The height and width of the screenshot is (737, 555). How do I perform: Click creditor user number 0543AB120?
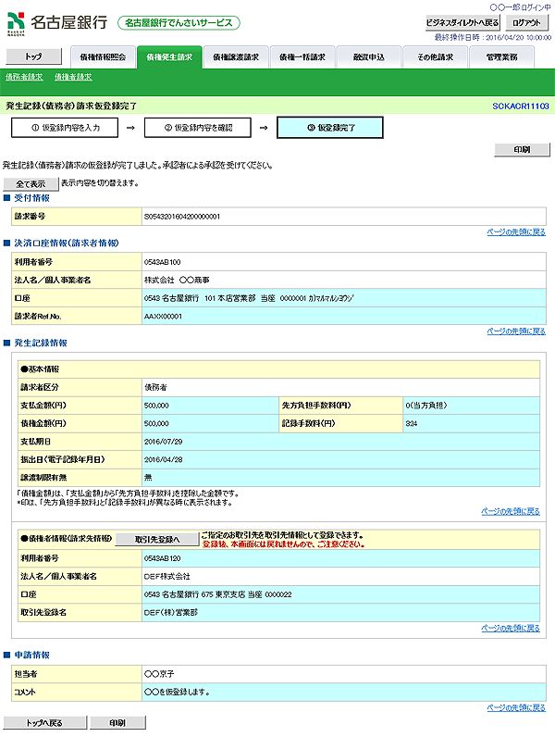(x=163, y=558)
